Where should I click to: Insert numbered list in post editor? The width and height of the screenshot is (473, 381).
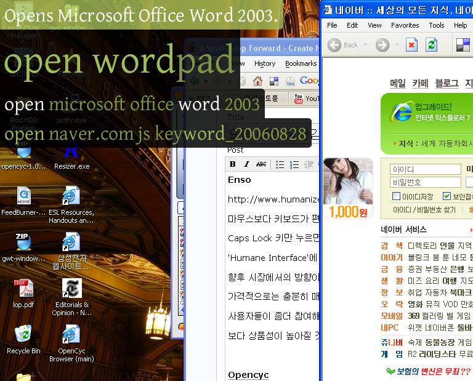tap(294, 164)
